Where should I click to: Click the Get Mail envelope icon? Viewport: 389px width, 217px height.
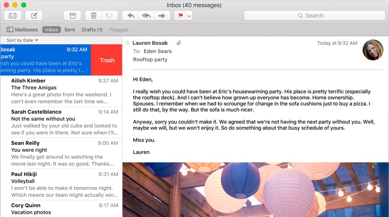[x=13, y=16]
